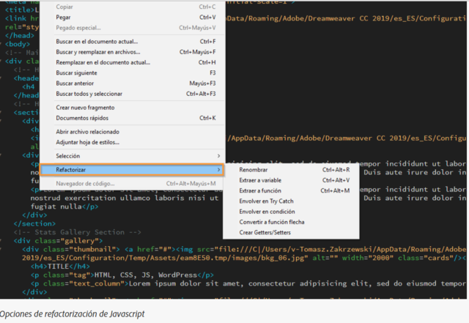
Task: Select Reemplazar en el documento actual...
Action: [133, 62]
